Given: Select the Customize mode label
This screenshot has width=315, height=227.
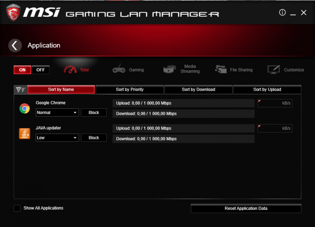Looking at the screenshot, I should click(x=294, y=70).
